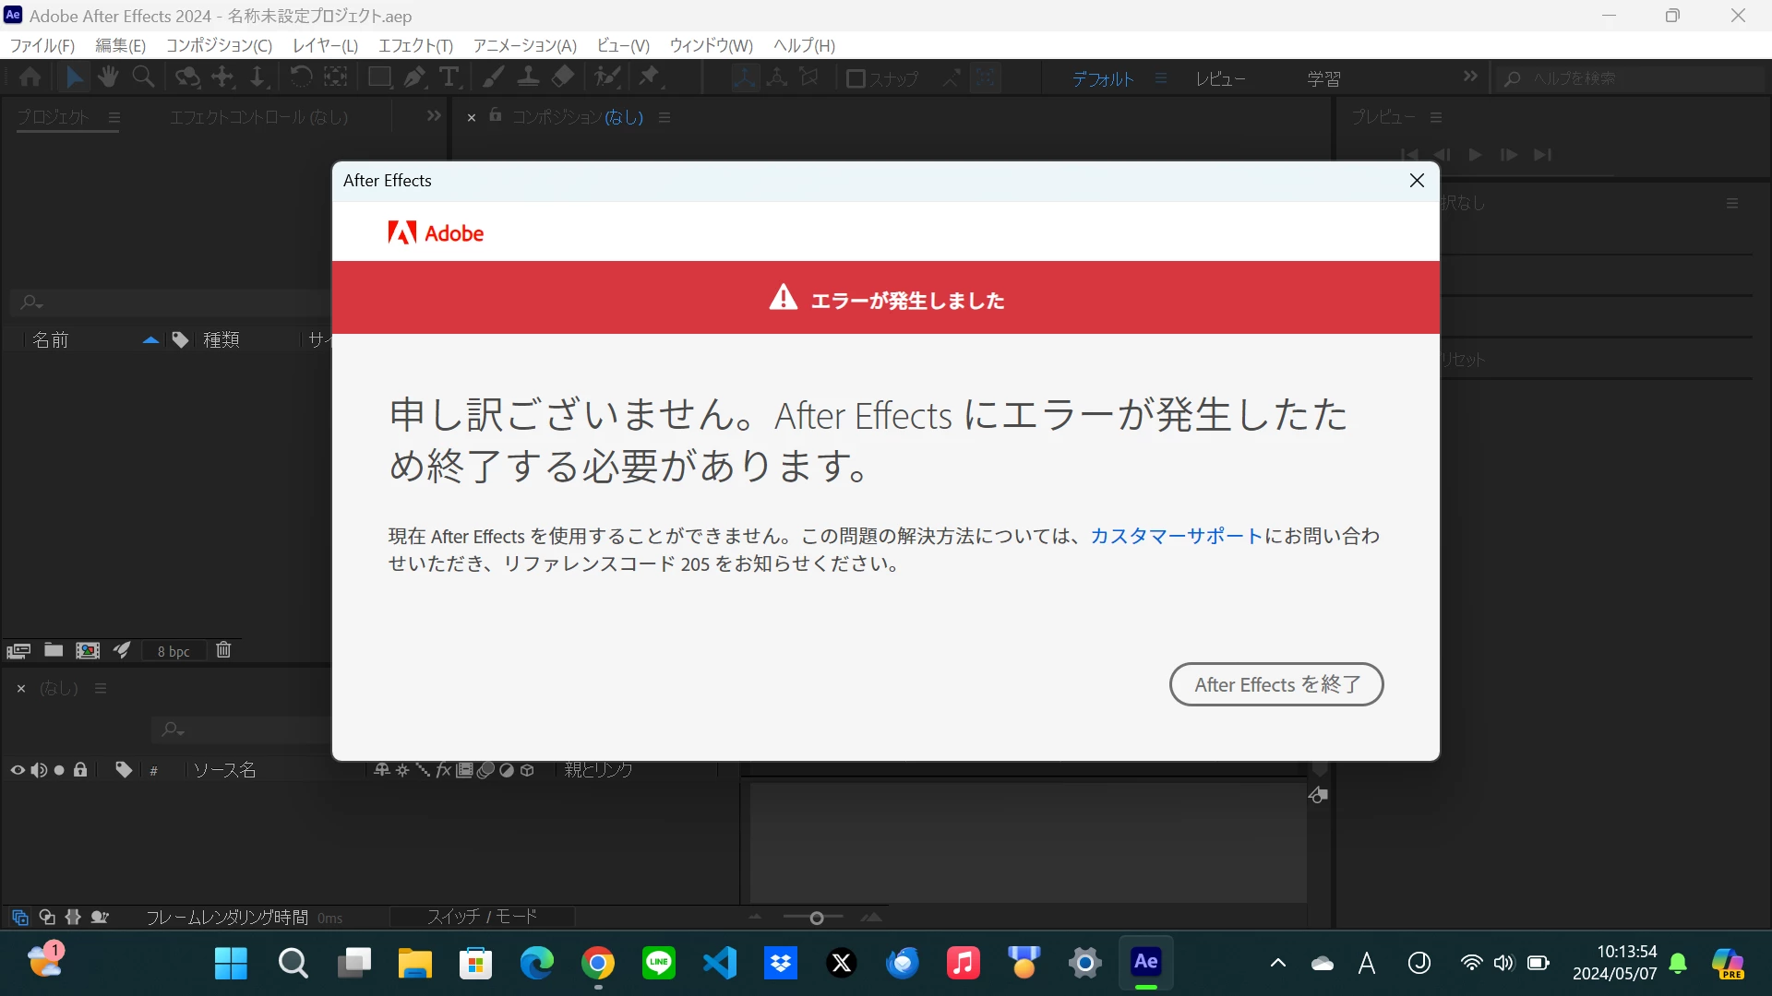Click the delete trash icon in Project panel
The image size is (1772, 996).
[223, 650]
